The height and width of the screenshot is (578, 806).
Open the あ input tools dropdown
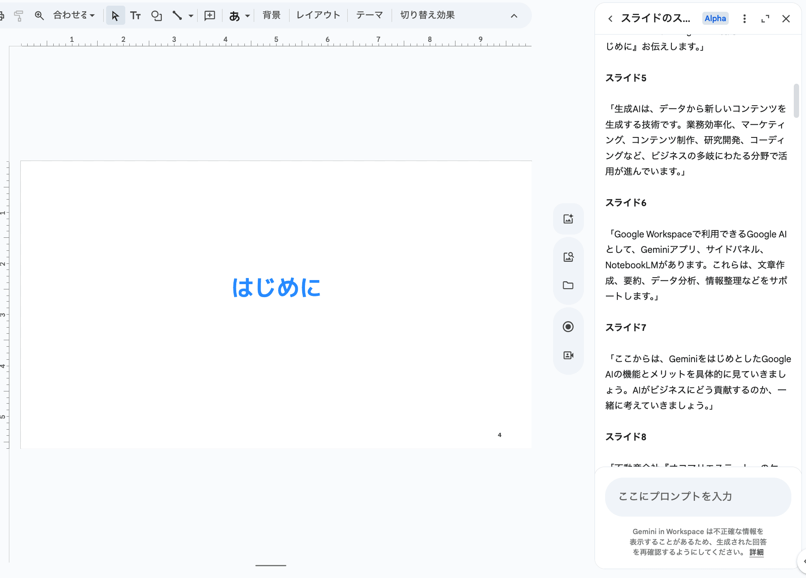239,16
